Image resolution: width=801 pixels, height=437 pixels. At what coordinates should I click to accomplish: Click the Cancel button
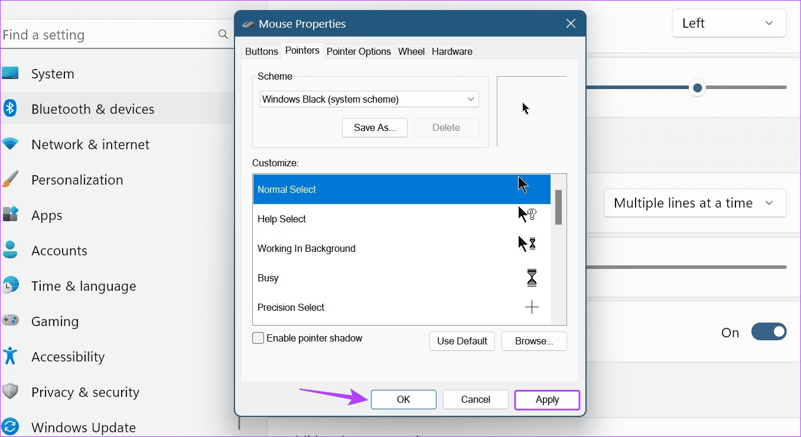476,399
